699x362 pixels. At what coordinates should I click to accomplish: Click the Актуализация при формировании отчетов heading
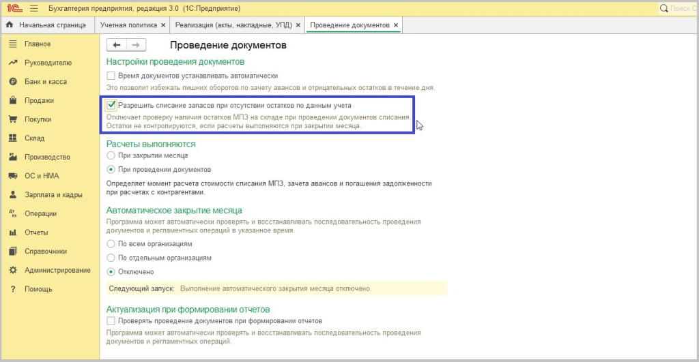188,310
